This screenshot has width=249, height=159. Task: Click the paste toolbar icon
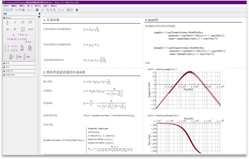click(23, 10)
